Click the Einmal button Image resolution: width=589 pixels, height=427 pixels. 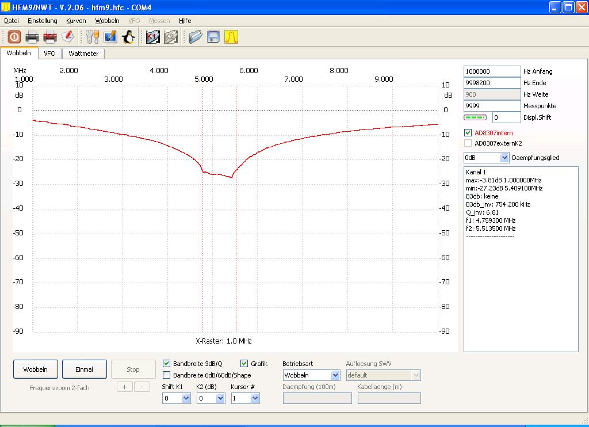(84, 369)
